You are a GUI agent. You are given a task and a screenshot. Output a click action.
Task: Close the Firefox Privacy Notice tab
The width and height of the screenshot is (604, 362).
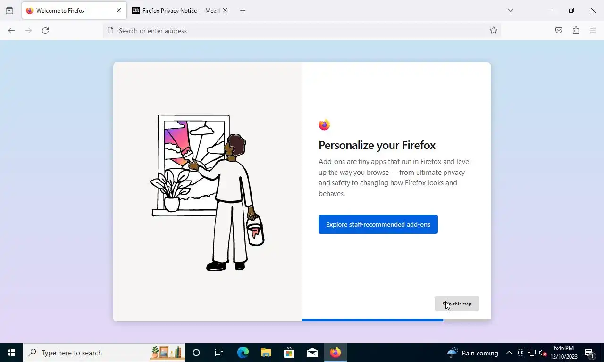(x=225, y=10)
